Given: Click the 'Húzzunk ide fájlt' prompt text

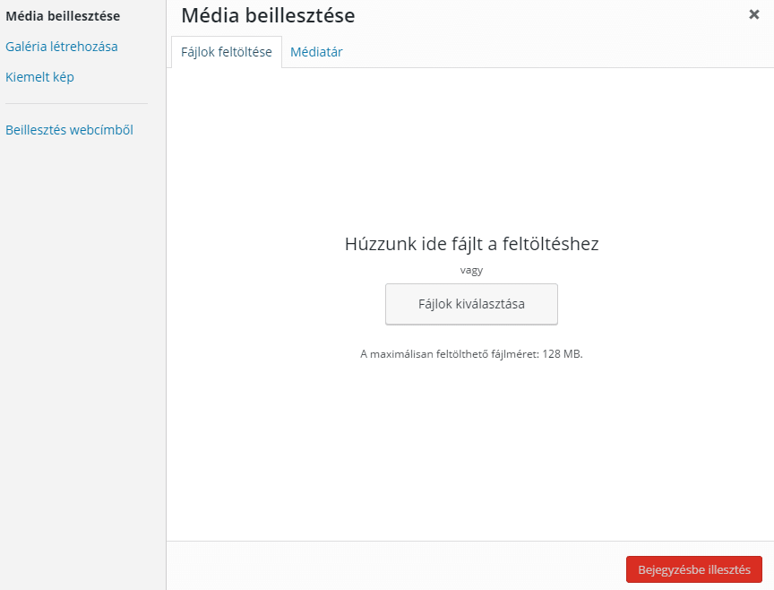Looking at the screenshot, I should [x=471, y=243].
